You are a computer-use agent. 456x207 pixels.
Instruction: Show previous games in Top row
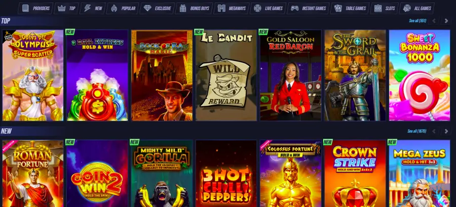click(x=434, y=21)
